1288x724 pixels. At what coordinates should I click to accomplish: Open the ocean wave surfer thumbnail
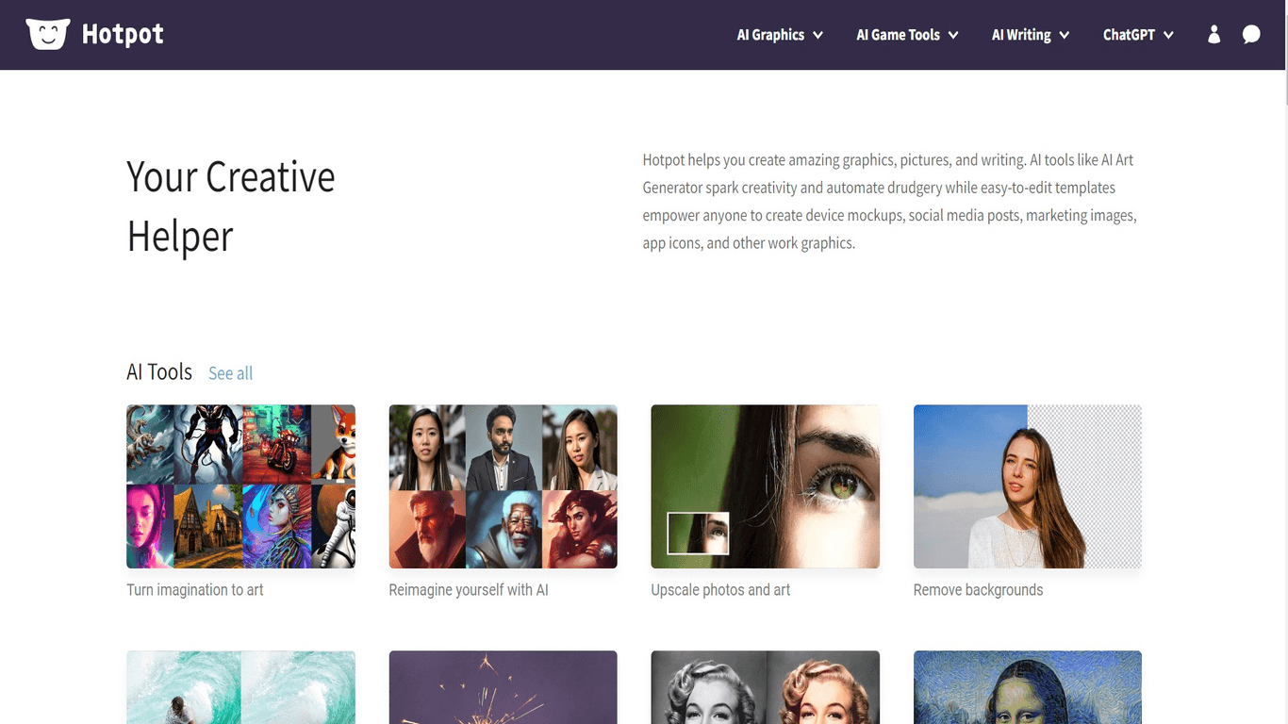click(240, 687)
